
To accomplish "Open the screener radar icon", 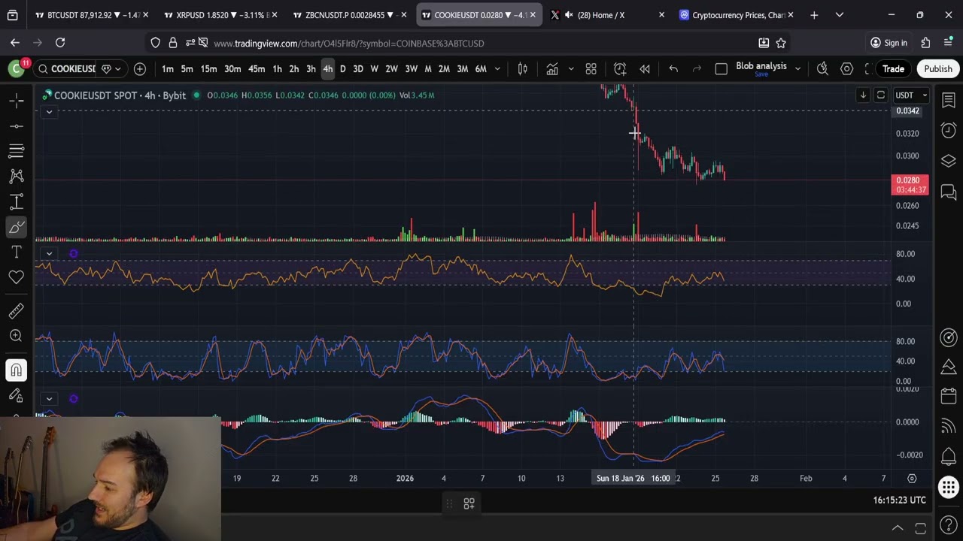I will [x=948, y=337].
